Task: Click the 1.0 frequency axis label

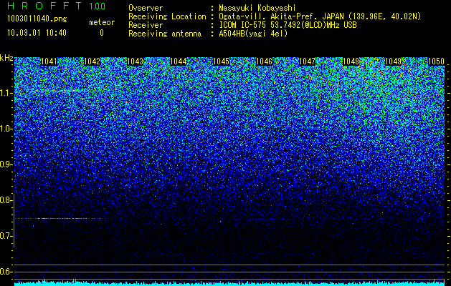Action: (x=6, y=129)
